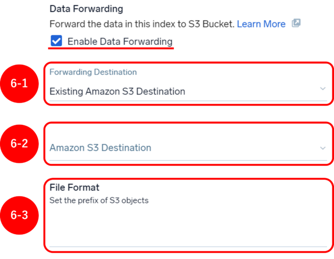Image resolution: width=334 pixels, height=259 pixels.
Task: Click the Existing Amazon S3 Destination value
Action: tap(117, 92)
